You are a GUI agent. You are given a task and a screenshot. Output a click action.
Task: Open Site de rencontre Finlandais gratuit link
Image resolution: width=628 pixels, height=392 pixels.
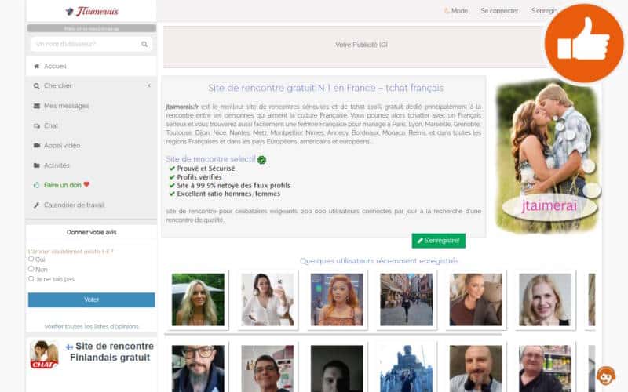pos(112,351)
